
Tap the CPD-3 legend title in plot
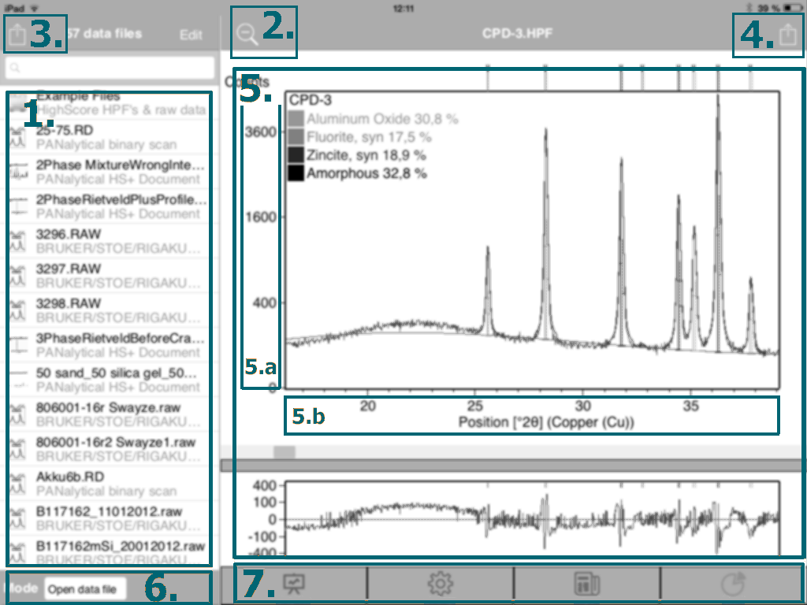tap(311, 100)
